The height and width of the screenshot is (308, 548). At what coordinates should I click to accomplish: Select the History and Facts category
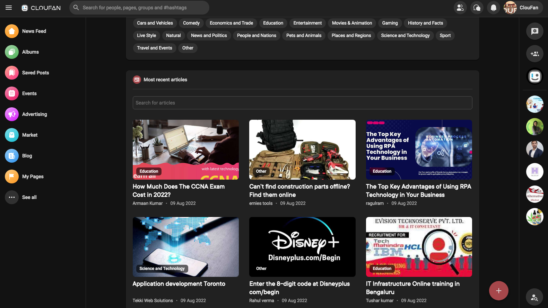425,23
